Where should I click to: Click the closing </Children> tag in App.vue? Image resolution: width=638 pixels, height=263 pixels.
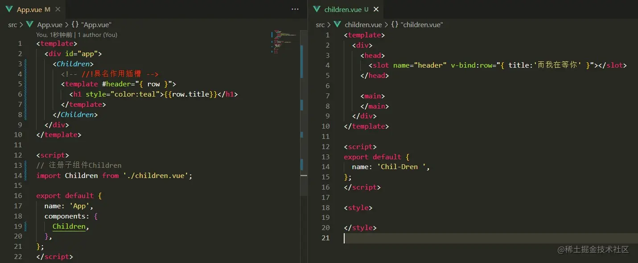(75, 115)
